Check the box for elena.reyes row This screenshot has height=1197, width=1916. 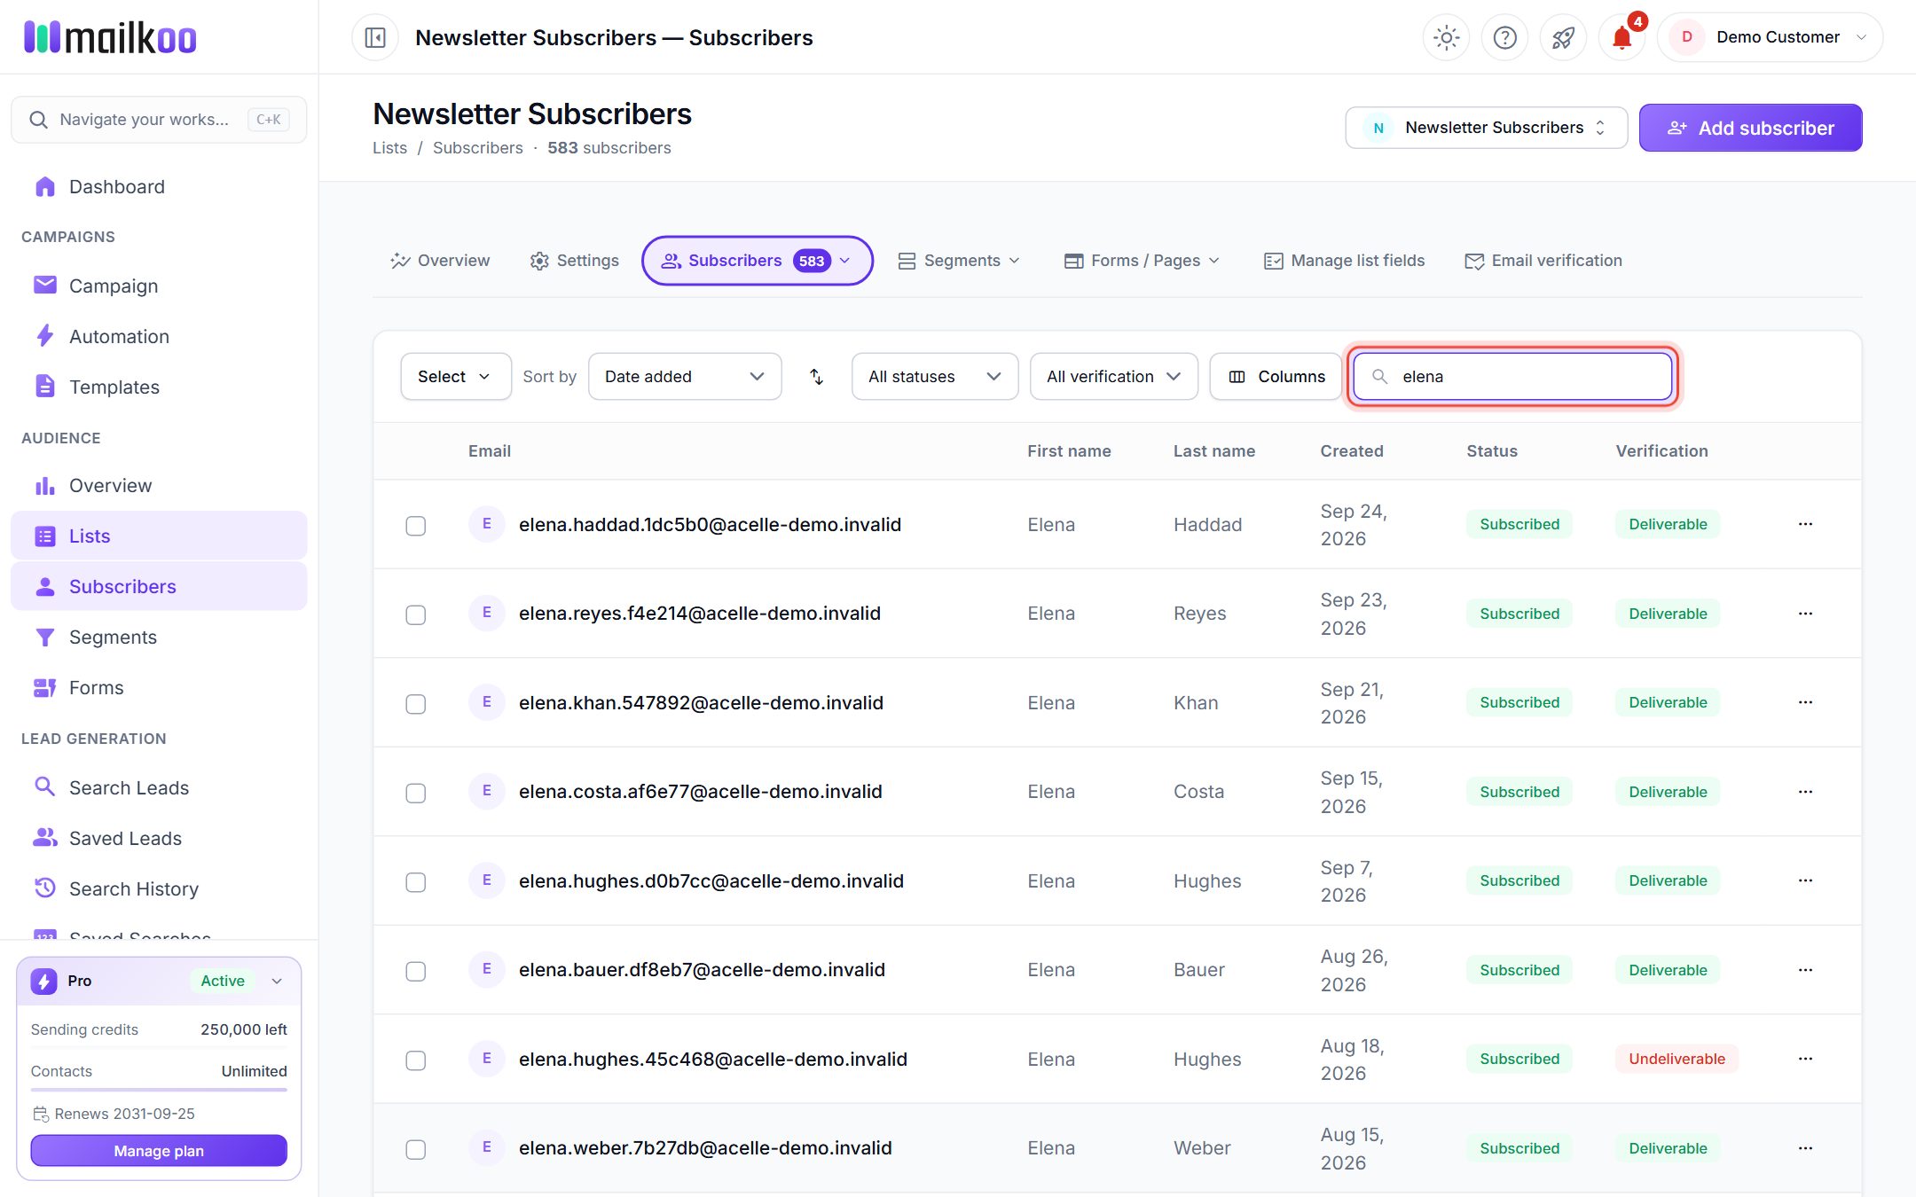415,614
